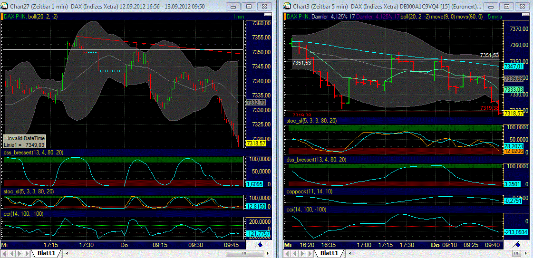Viewport: 533px width, 258px height.
Task: Click stoc_sl(5, 3, 3, 80, 20) label in Chart27
Action: pos(29,191)
